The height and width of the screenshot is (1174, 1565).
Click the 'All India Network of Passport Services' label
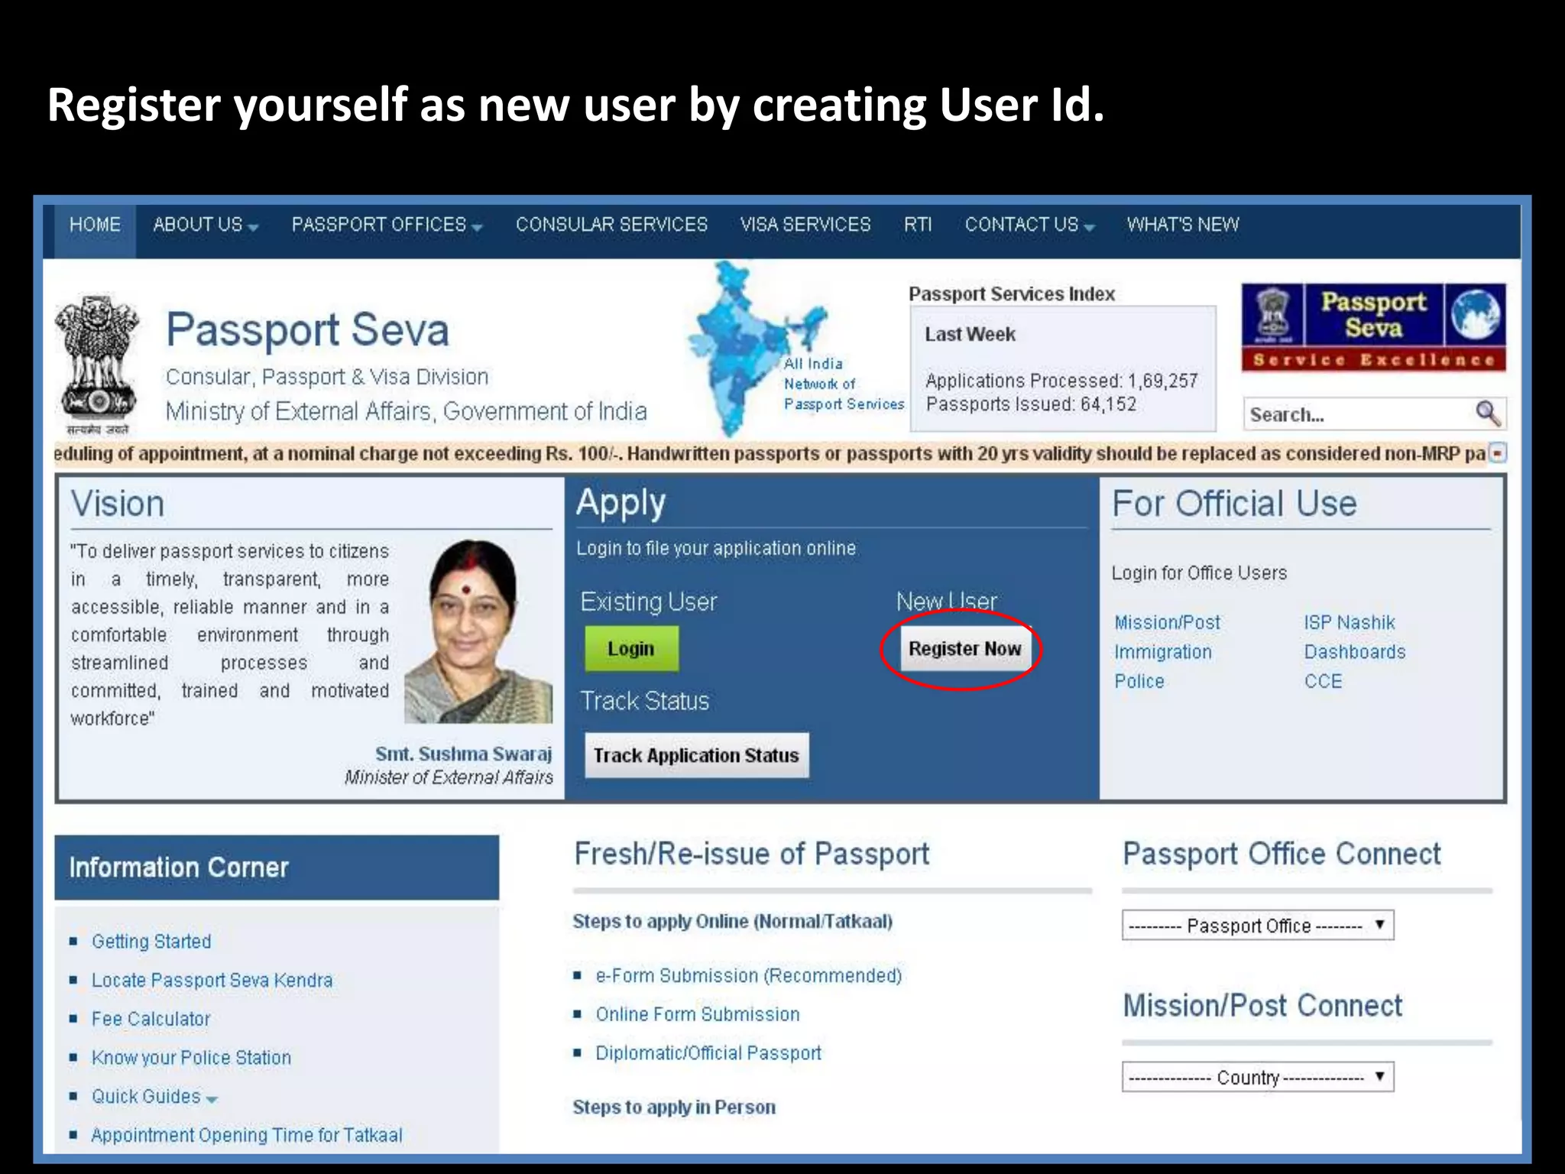pyautogui.click(x=844, y=384)
